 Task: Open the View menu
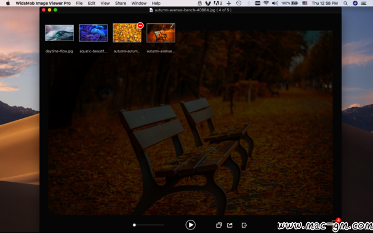pos(105,3)
